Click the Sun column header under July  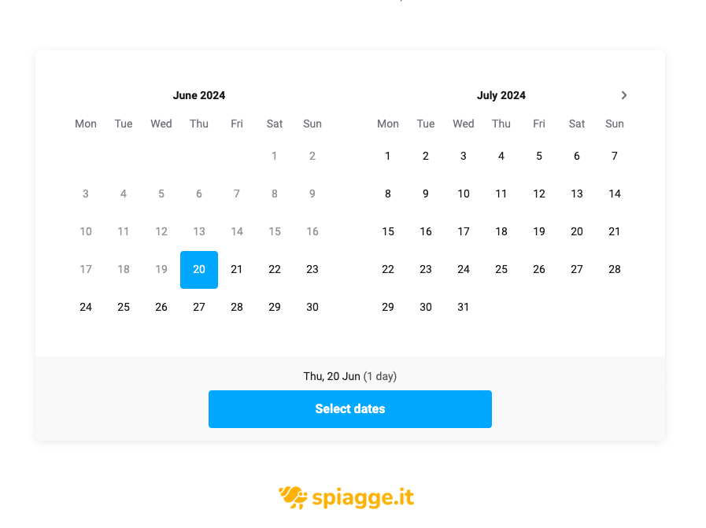click(x=615, y=124)
